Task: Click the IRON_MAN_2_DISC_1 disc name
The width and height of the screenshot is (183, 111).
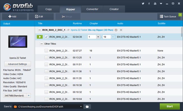Action: [x=54, y=30]
